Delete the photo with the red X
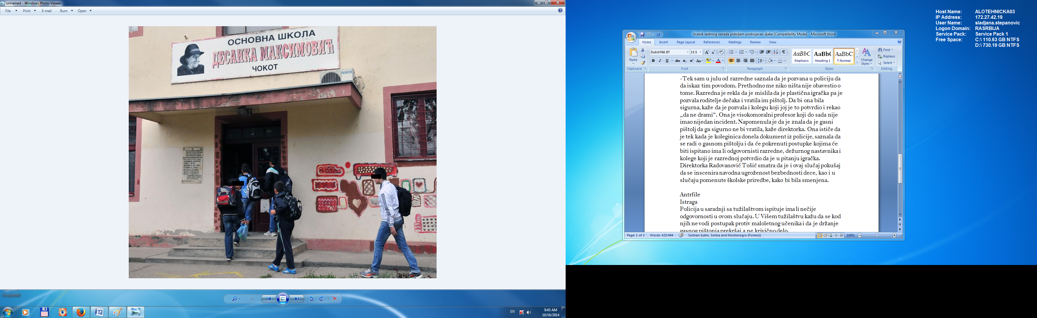 click(x=335, y=299)
